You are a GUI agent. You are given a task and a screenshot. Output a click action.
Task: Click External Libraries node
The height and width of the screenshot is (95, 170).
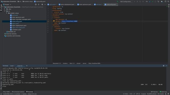tap(11, 34)
